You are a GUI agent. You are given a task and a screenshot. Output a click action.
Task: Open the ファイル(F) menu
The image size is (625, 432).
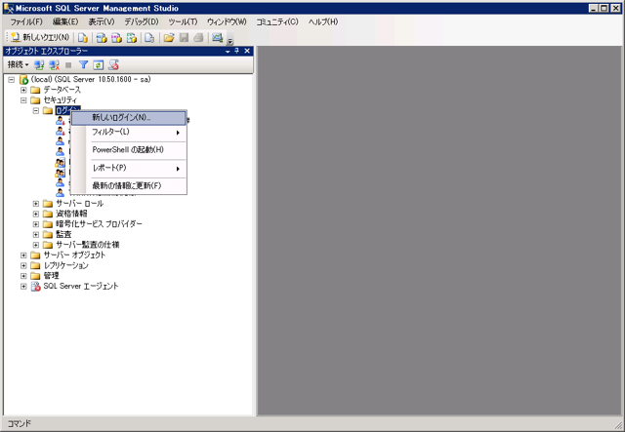click(x=26, y=21)
